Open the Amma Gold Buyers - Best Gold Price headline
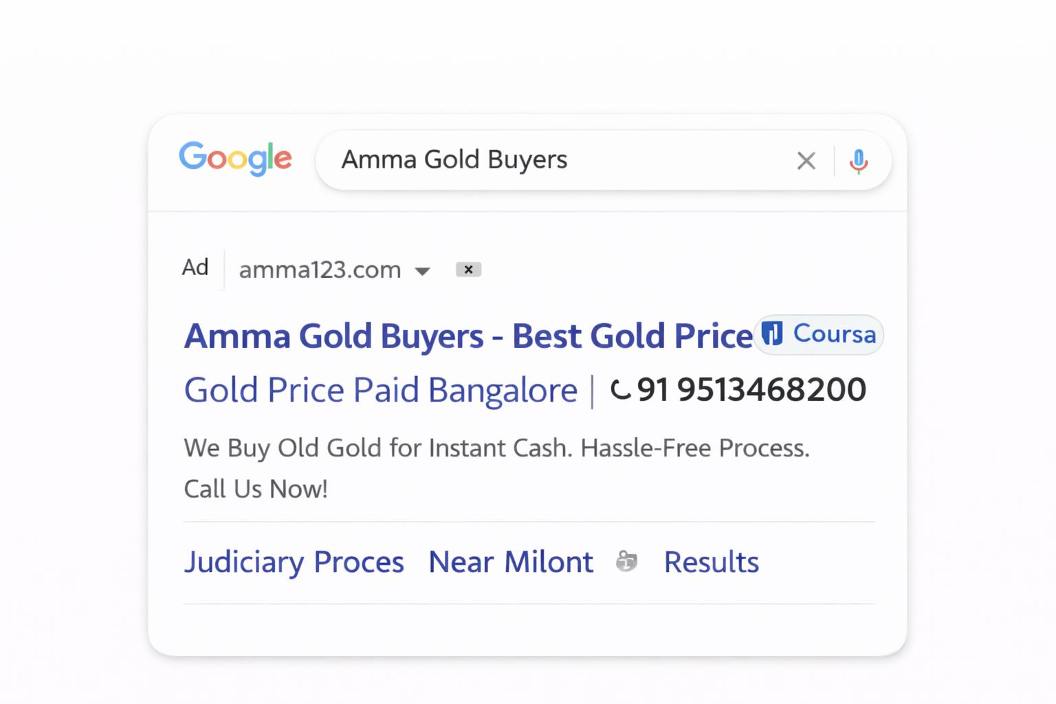1056x704 pixels. click(467, 336)
